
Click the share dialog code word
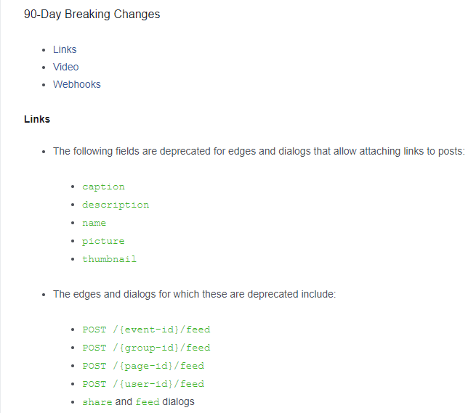coord(97,402)
